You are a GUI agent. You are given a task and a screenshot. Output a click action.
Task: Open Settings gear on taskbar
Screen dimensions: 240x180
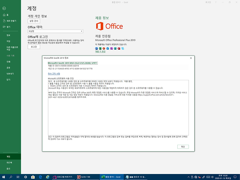[x=26, y=177]
